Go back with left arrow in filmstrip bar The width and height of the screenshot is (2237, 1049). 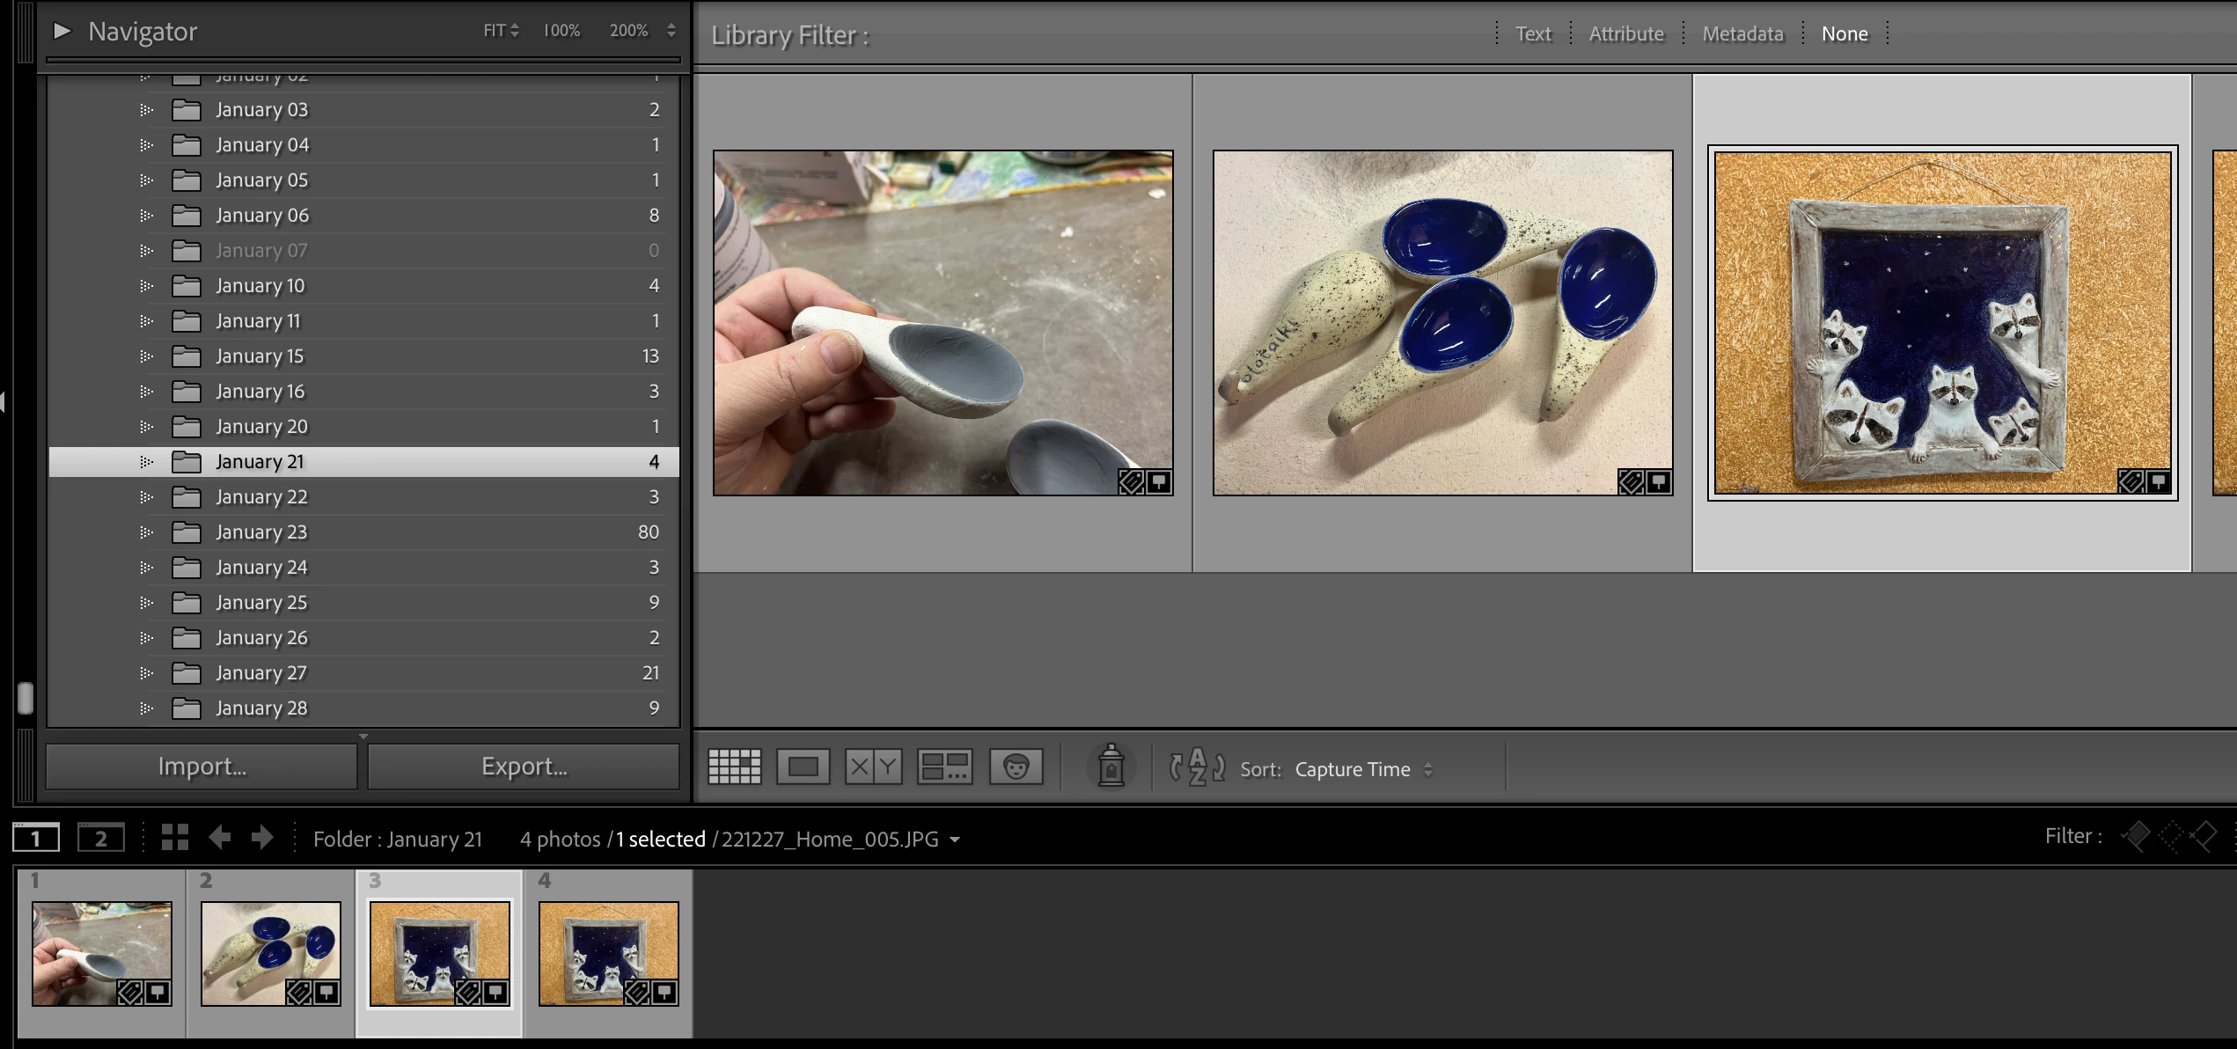[220, 837]
